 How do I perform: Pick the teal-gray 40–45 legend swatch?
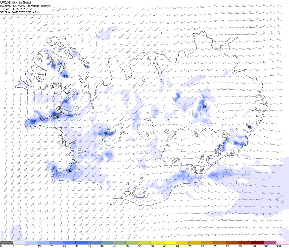107,242
